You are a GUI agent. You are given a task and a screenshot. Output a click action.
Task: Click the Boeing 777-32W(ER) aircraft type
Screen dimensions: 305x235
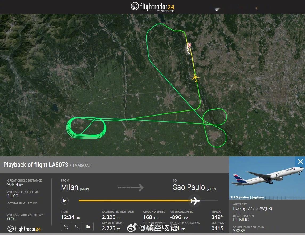tap(253, 209)
